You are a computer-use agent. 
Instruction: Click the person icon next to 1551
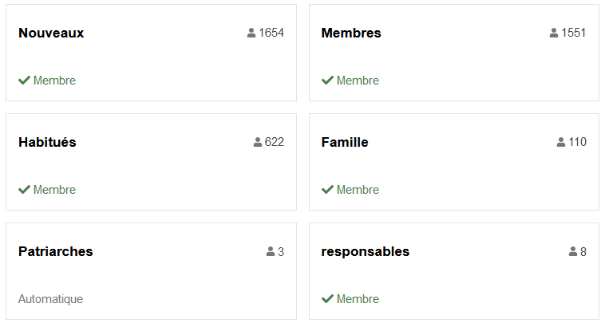tap(554, 33)
